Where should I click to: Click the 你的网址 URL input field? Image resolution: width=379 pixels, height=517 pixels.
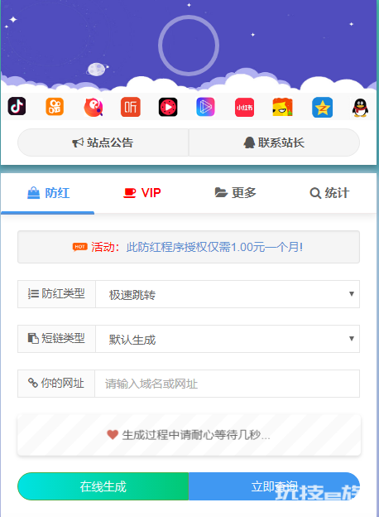pos(228,384)
